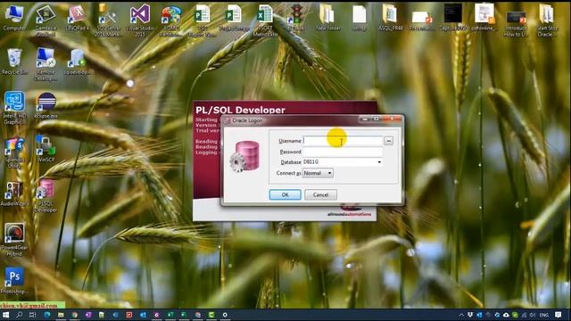This screenshot has width=571, height=321.
Task: Select the Intel HD Graphics shortcut
Action: click(14, 107)
